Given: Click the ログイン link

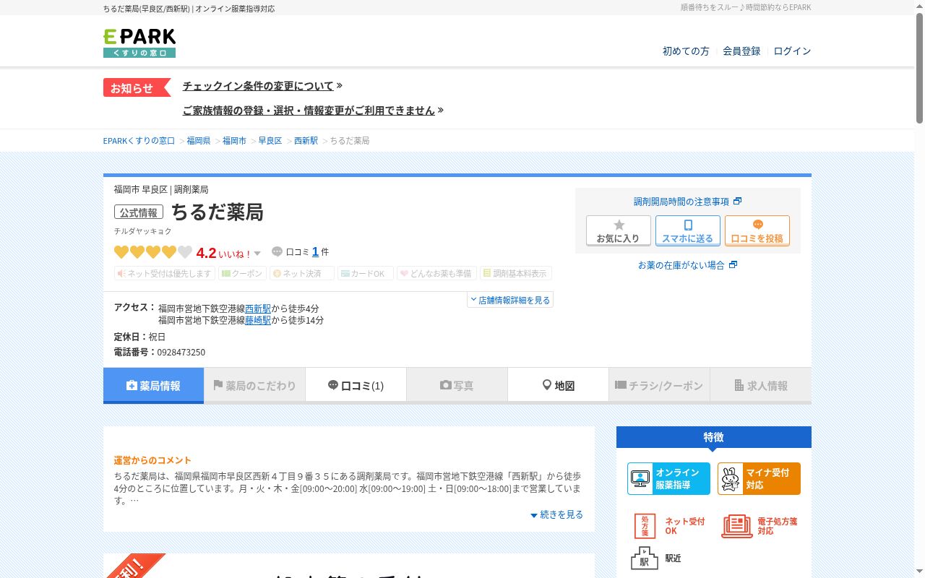Looking at the screenshot, I should tap(792, 51).
